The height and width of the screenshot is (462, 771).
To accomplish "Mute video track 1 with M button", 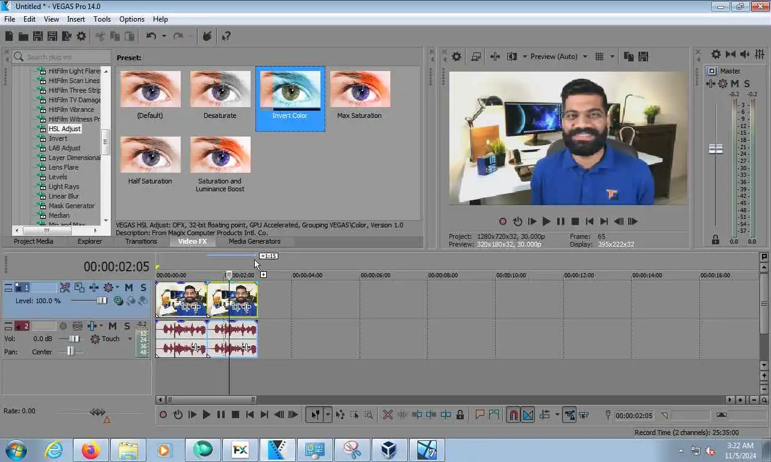I will point(128,288).
